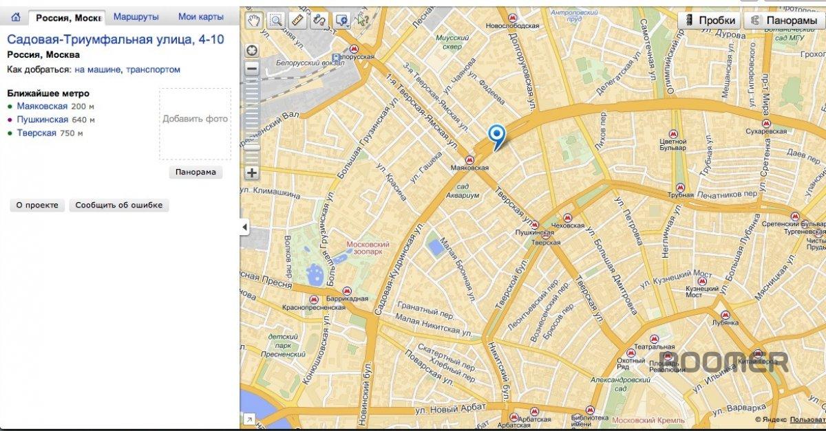826x431 pixels.
Task: Click the Цветной Бульвар metro icon
Action: coord(673,134)
